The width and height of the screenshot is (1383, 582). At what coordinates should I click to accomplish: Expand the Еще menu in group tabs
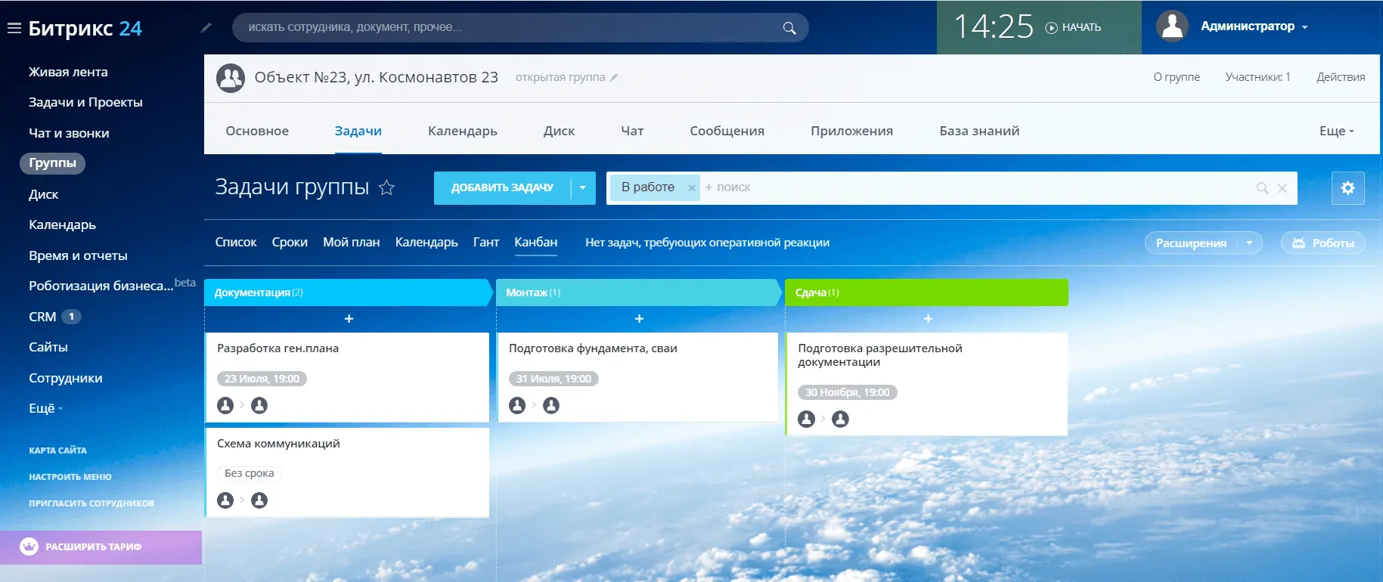1336,132
